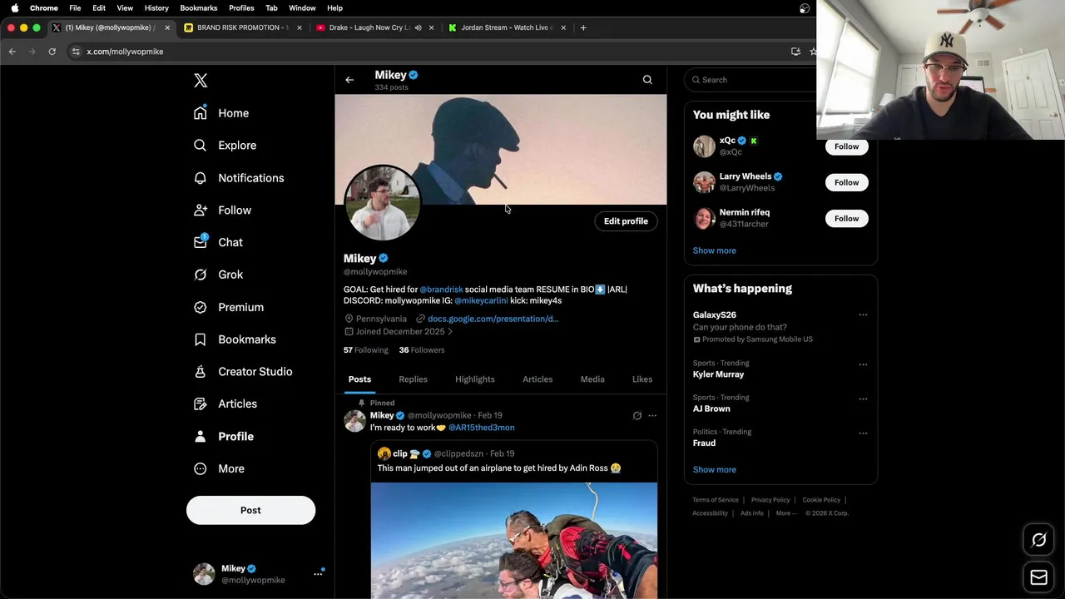
Task: Open the More sidebar menu
Action: coord(219,469)
